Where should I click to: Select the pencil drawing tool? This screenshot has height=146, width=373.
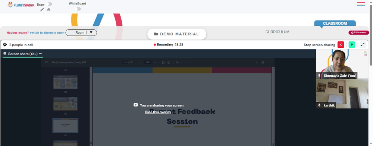tap(42, 9)
